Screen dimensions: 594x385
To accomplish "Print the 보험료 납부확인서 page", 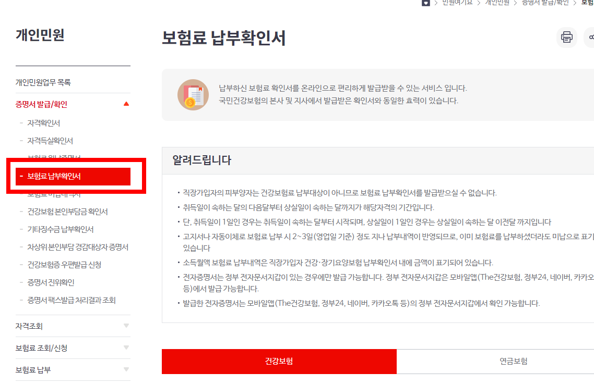I will pos(566,37).
